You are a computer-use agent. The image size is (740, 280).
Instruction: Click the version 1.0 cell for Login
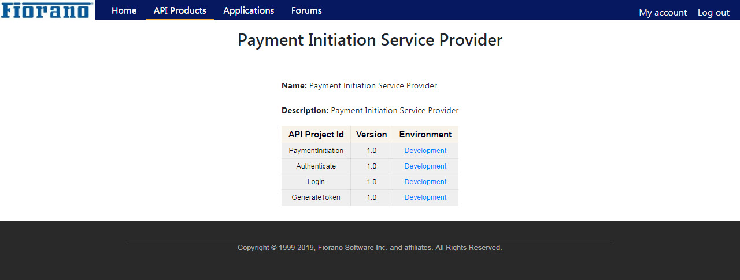(372, 182)
